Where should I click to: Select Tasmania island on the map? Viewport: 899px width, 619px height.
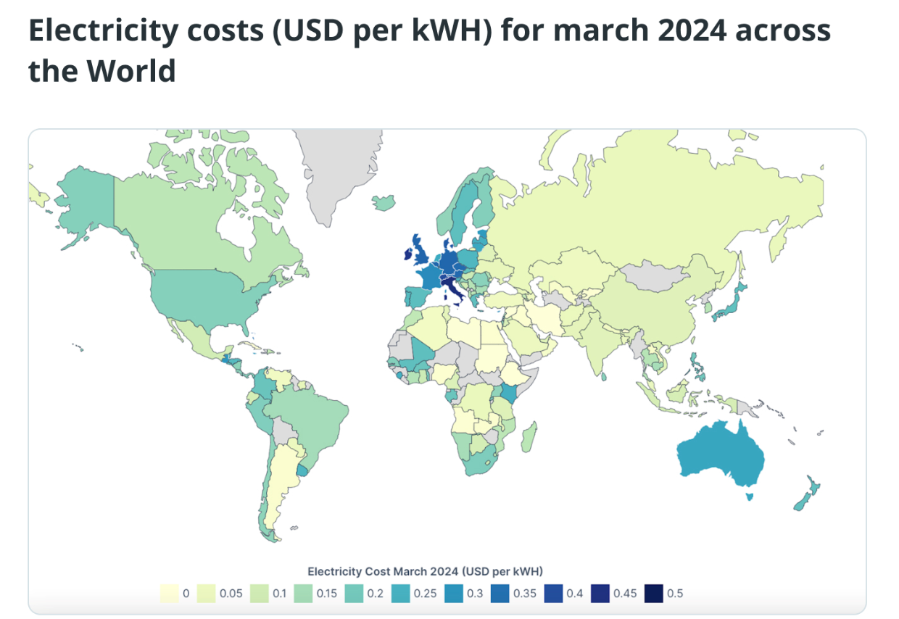(750, 497)
